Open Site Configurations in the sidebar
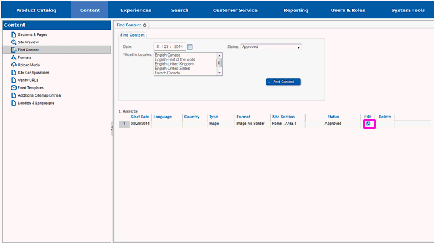The image size is (434, 243). 34,73
